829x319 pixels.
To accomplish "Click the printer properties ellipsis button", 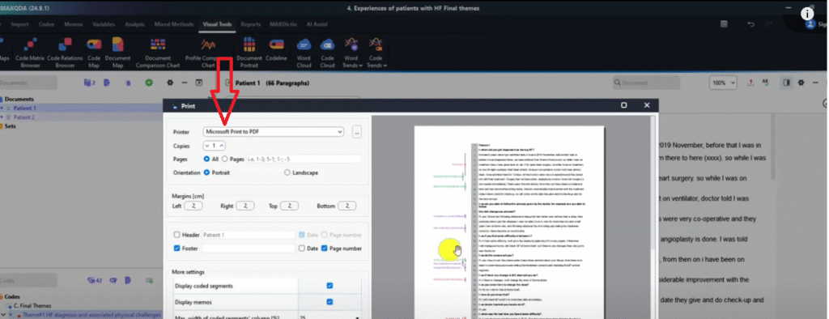I will [x=357, y=132].
